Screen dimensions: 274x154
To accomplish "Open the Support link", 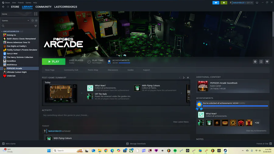I will tap(146, 70).
